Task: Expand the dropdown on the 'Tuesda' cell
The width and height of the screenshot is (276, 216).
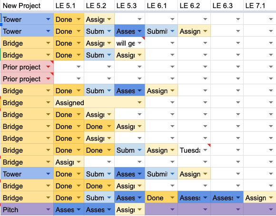Action: [205, 150]
